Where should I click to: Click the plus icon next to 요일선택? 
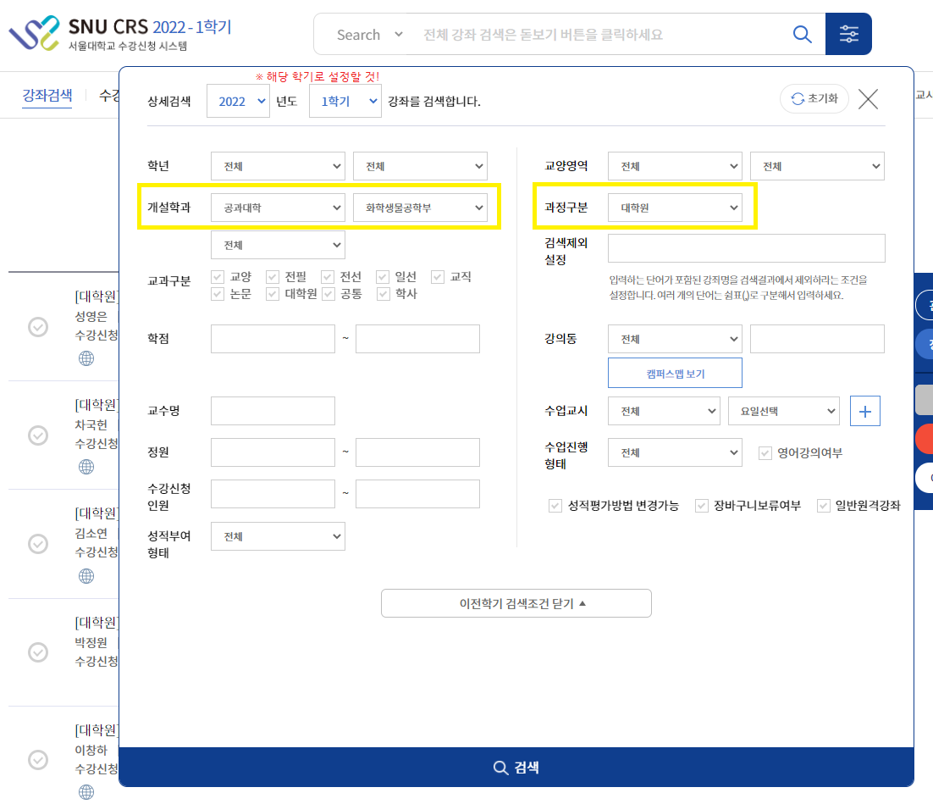pos(865,411)
